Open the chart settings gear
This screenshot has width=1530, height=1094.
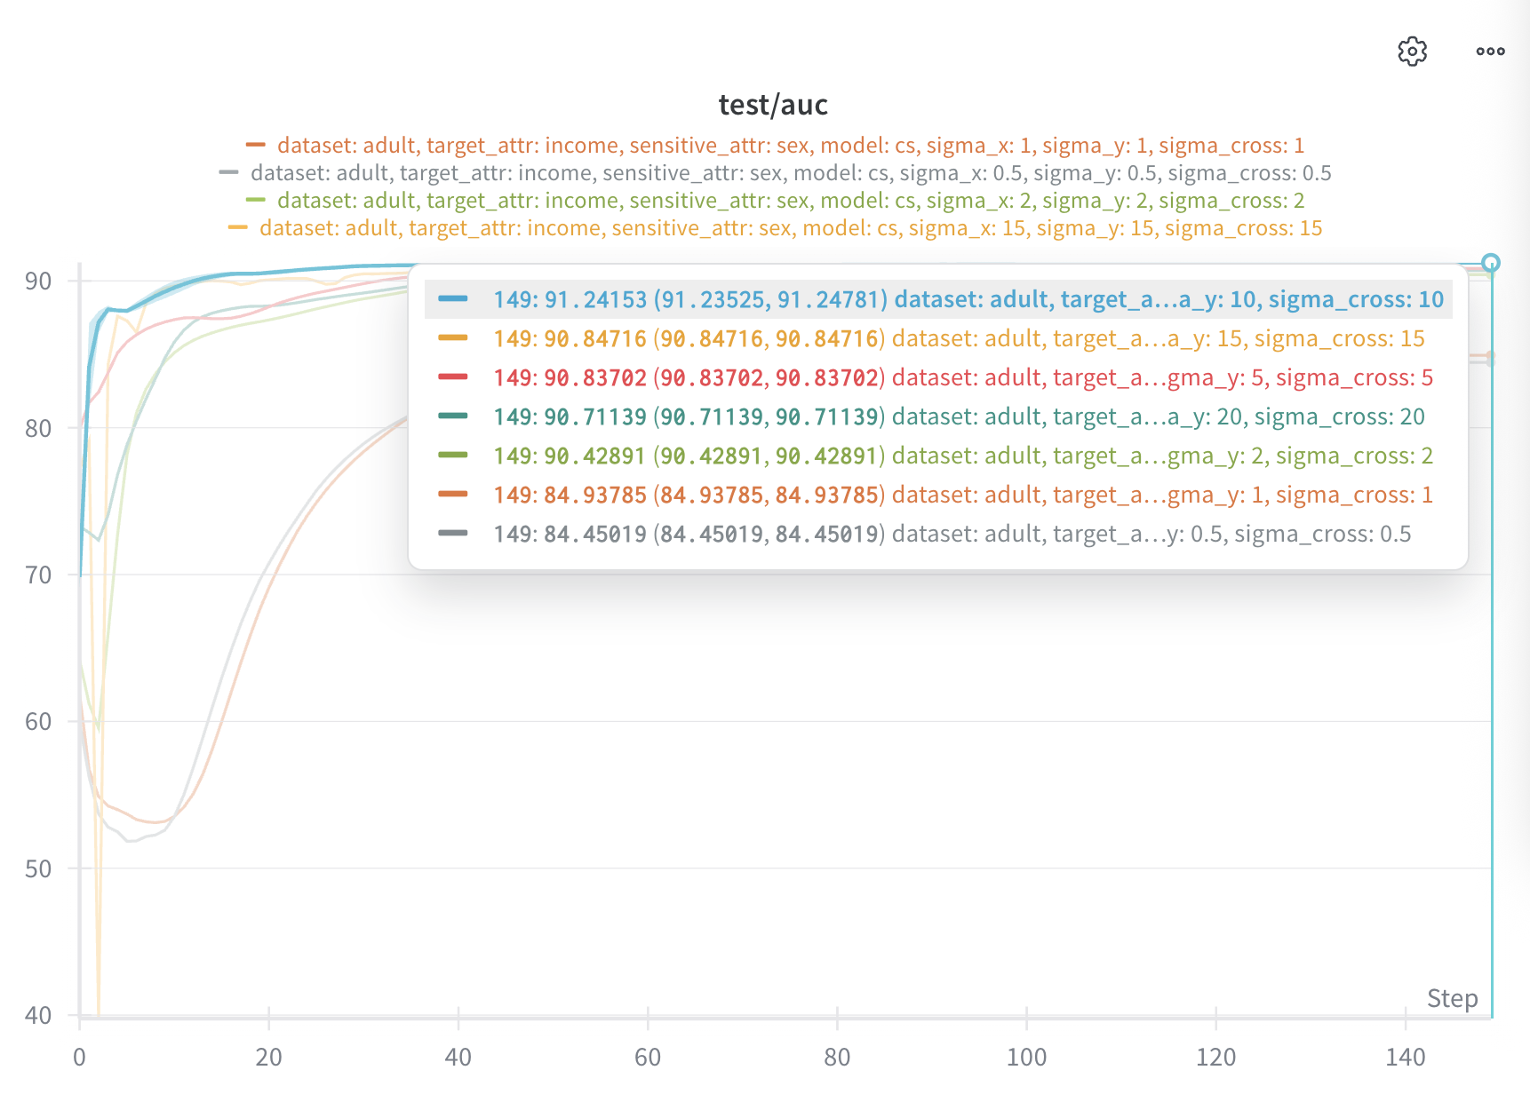[x=1412, y=52]
